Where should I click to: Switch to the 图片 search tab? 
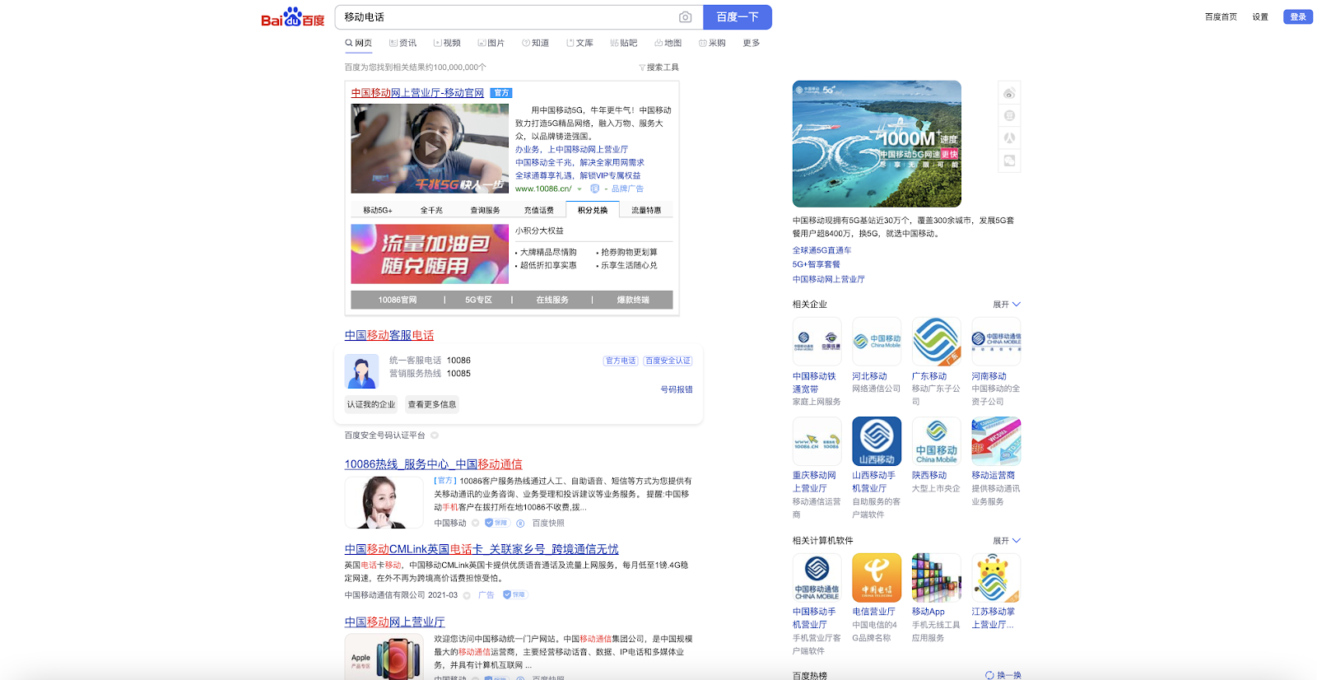(x=491, y=43)
